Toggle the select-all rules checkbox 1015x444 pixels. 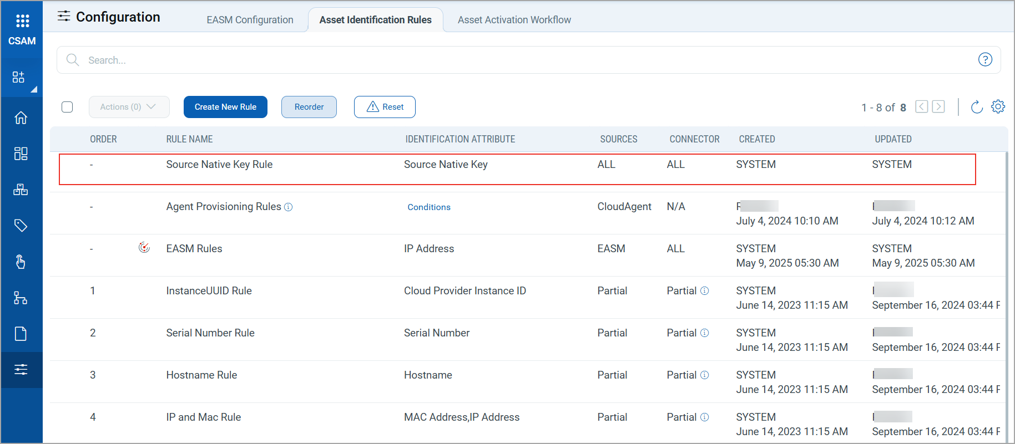[x=67, y=107]
